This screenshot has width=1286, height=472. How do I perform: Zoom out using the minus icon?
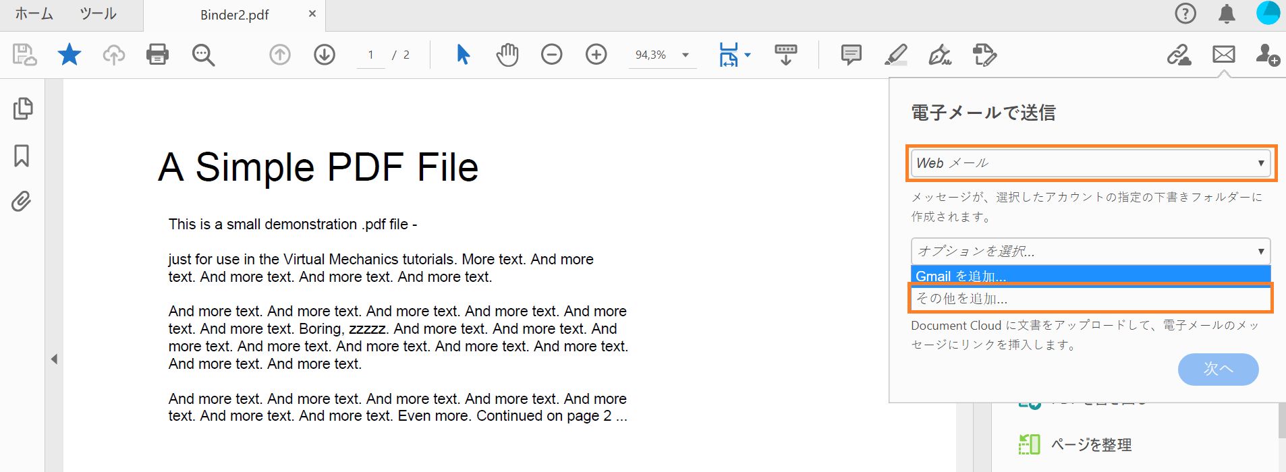(x=551, y=55)
